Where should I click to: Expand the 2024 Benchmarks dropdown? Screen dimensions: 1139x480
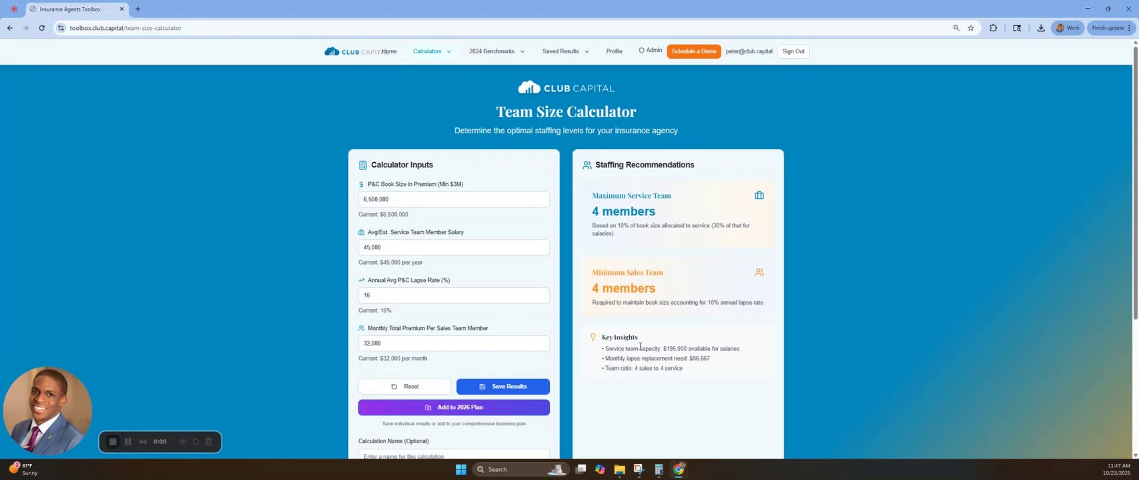[496, 51]
